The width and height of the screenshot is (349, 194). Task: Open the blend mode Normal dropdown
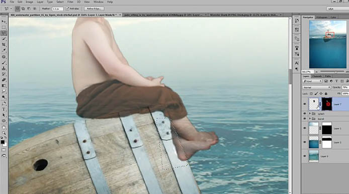316,87
